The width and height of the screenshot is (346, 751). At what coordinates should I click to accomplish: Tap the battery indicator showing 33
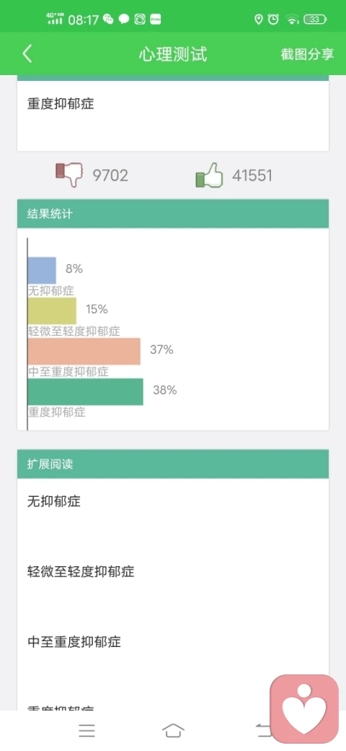316,19
